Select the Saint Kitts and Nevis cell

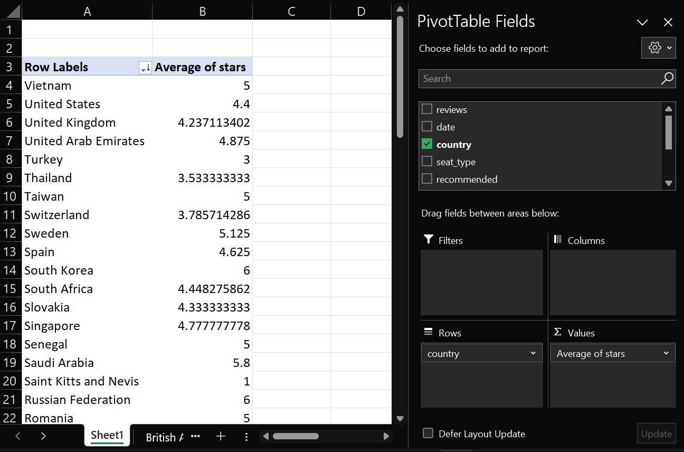pos(87,381)
